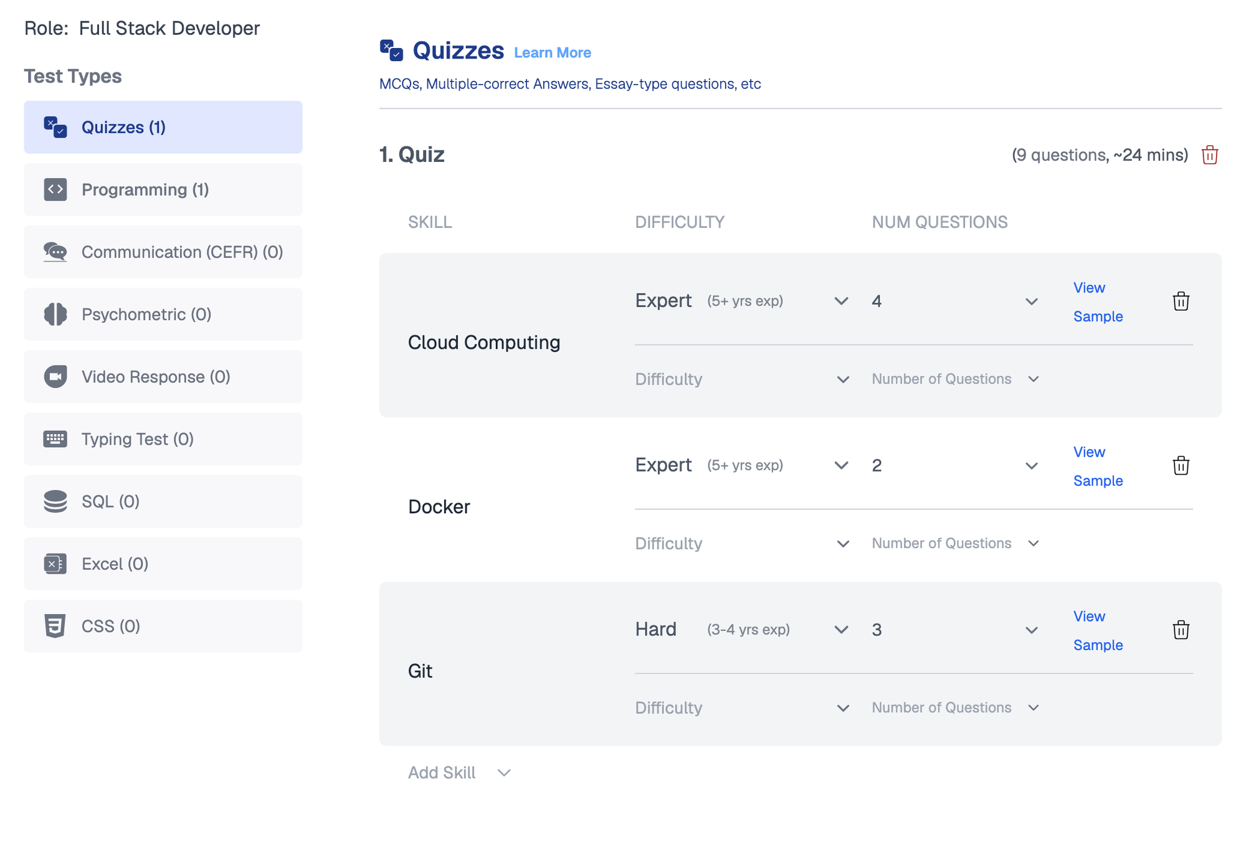Select Excel (0) test type
The height and width of the screenshot is (842, 1246).
tap(163, 564)
